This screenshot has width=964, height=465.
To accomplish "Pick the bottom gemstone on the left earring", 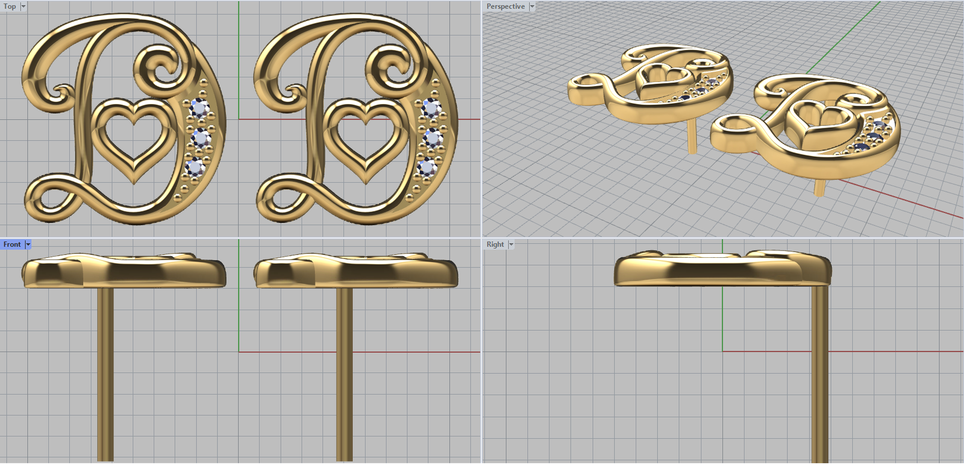I will pos(195,167).
